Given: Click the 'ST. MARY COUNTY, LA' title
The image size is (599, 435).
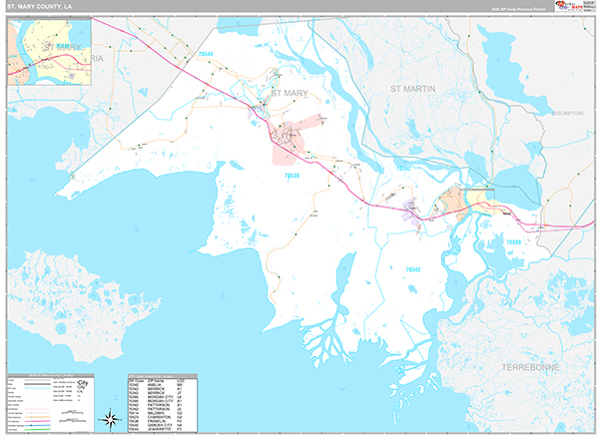Looking at the screenshot, I should tap(39, 7).
